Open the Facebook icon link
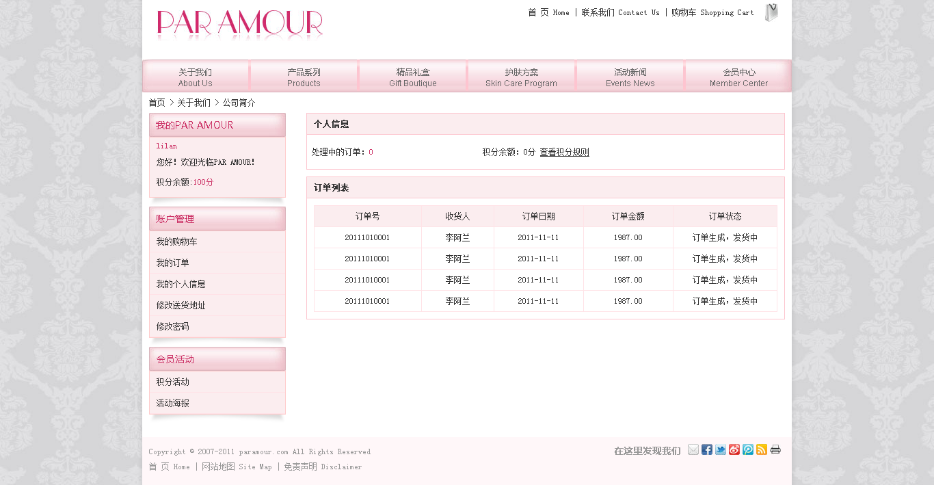Viewport: 934px width, 485px height. pos(707,449)
